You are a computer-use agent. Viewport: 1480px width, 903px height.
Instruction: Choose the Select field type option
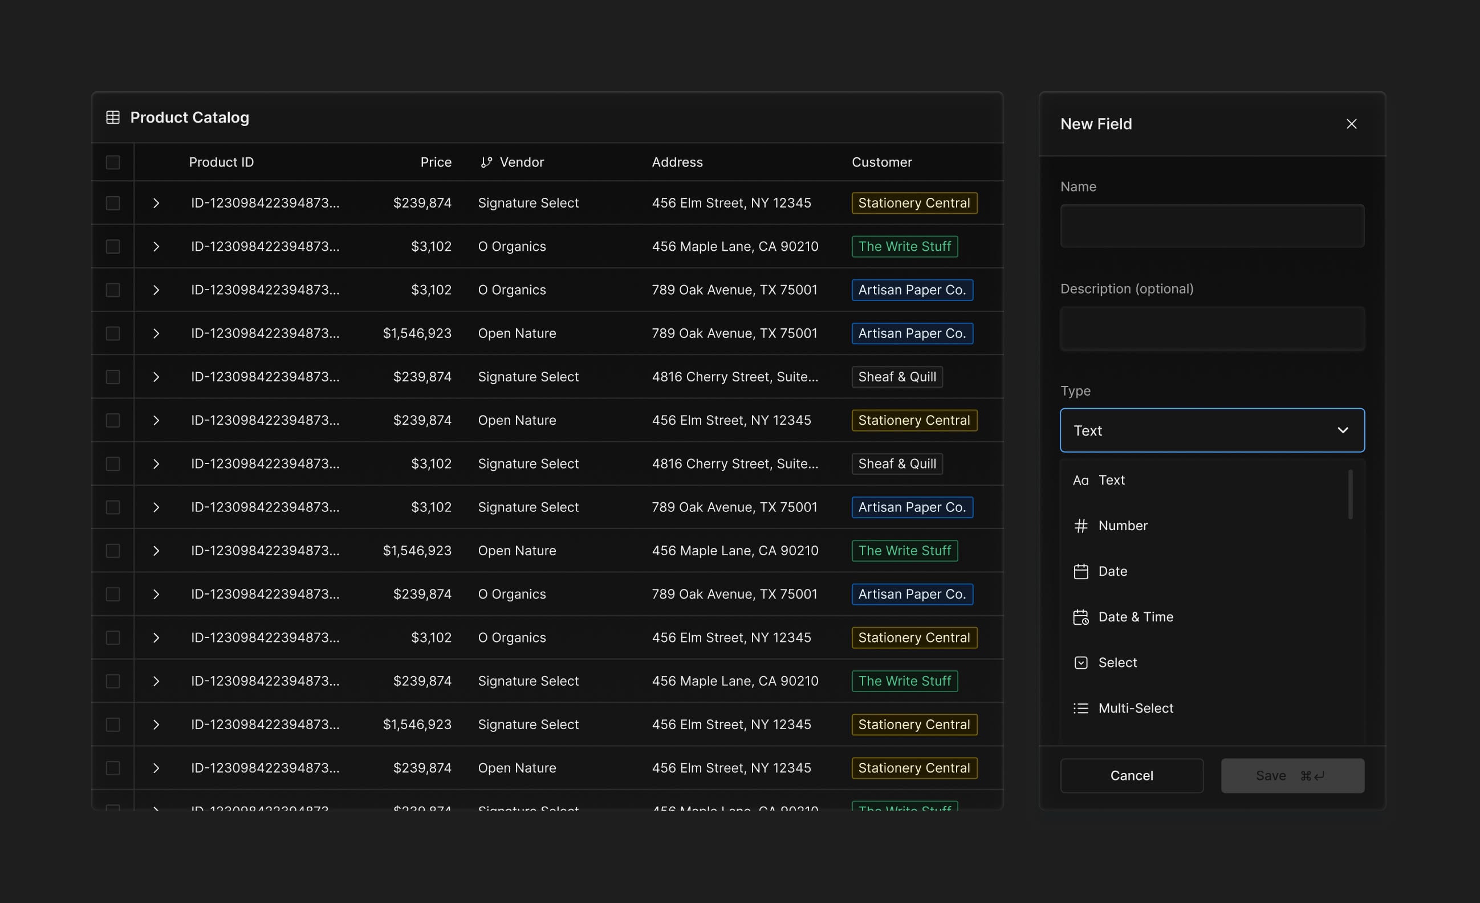click(1118, 662)
